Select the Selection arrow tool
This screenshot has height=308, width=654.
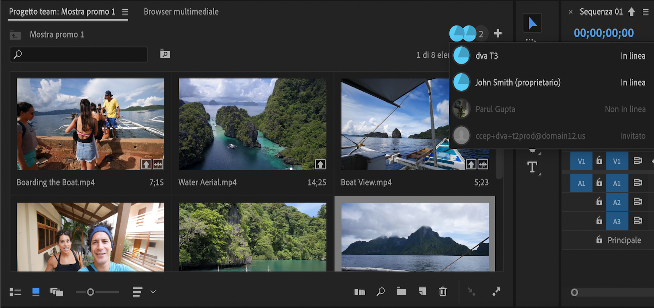532,23
